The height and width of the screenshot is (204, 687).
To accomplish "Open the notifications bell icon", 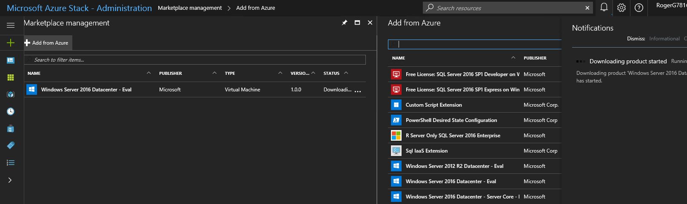I will 604,7.
